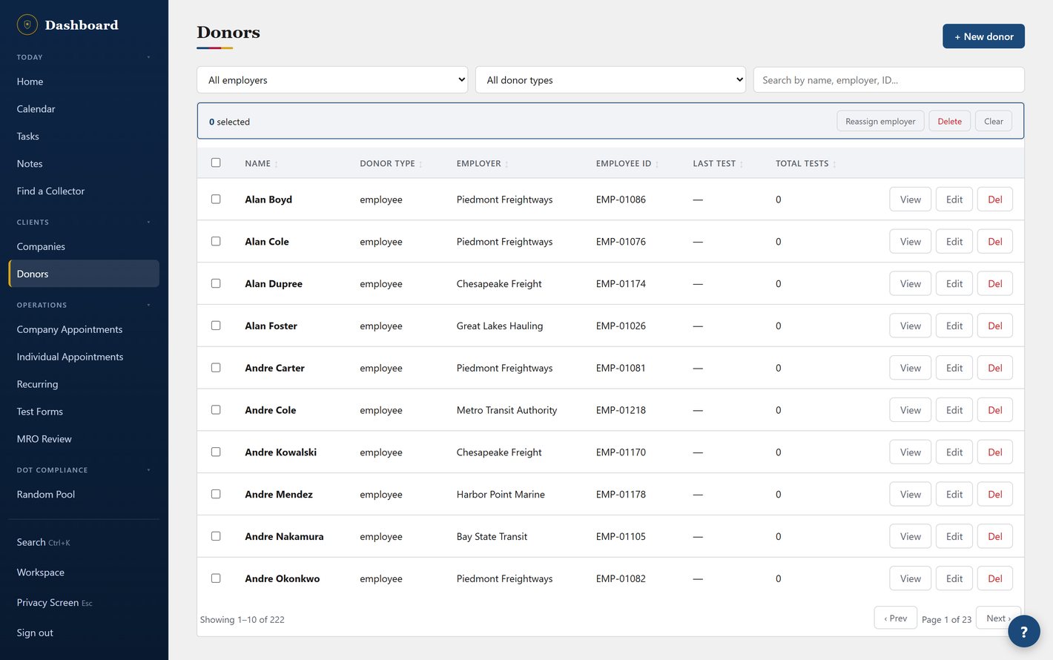Sort by Total Tests column sort icon
This screenshot has width=1053, height=660.
(x=834, y=165)
